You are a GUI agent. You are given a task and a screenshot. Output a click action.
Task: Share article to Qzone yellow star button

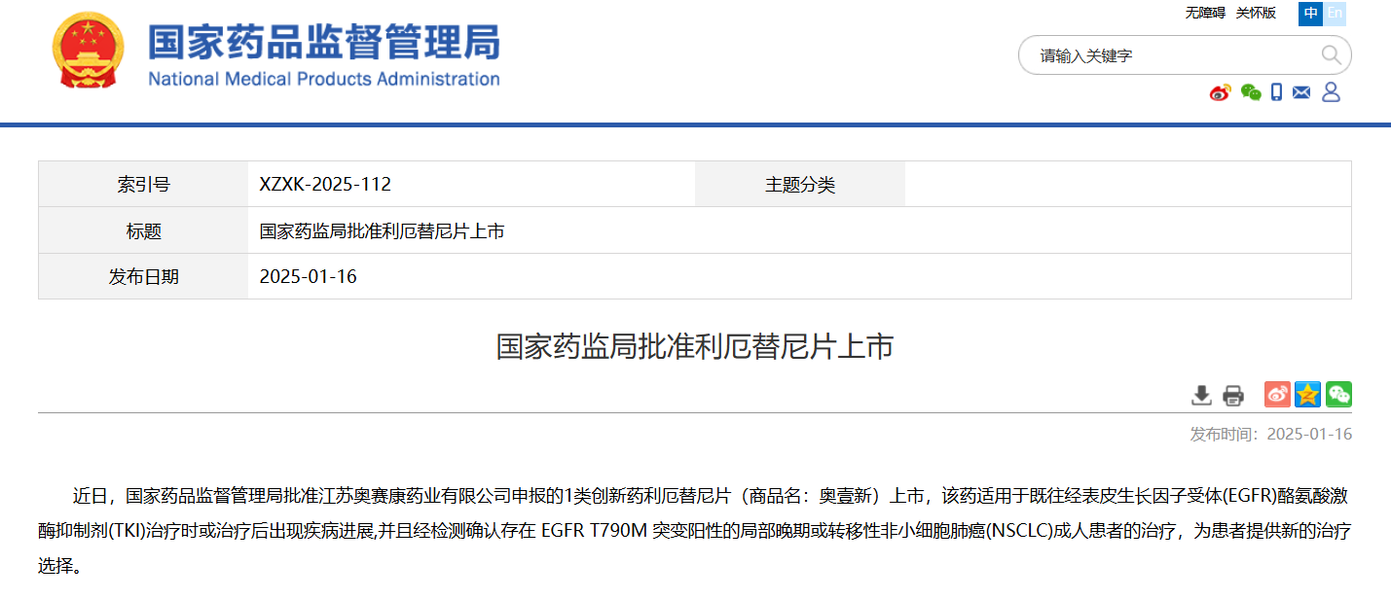pos(1307,394)
